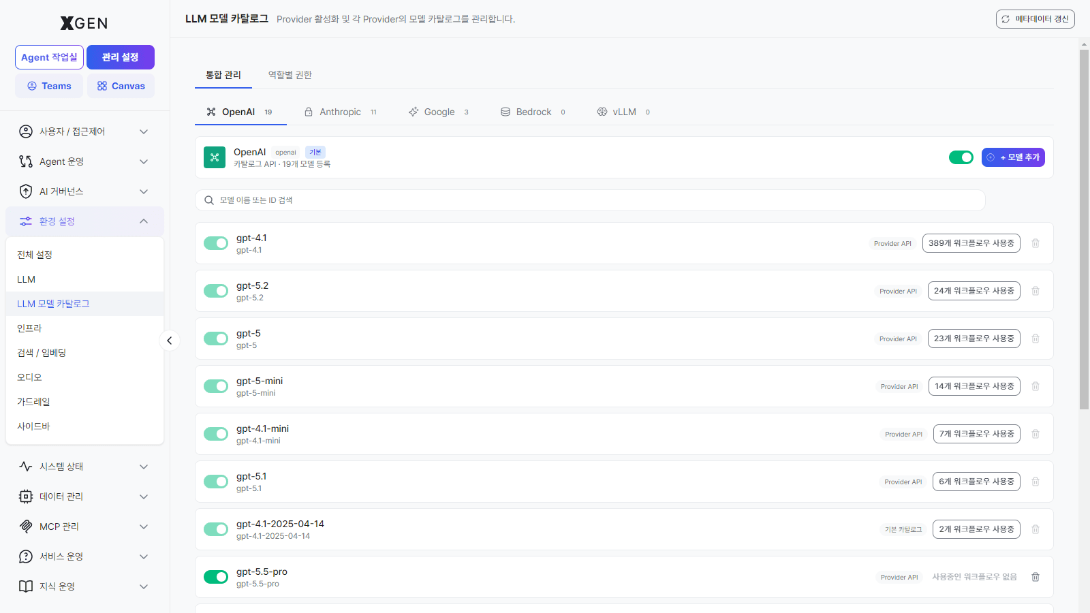The width and height of the screenshot is (1090, 613).
Task: Toggle the gpt-5-mini model switch
Action: click(x=216, y=386)
